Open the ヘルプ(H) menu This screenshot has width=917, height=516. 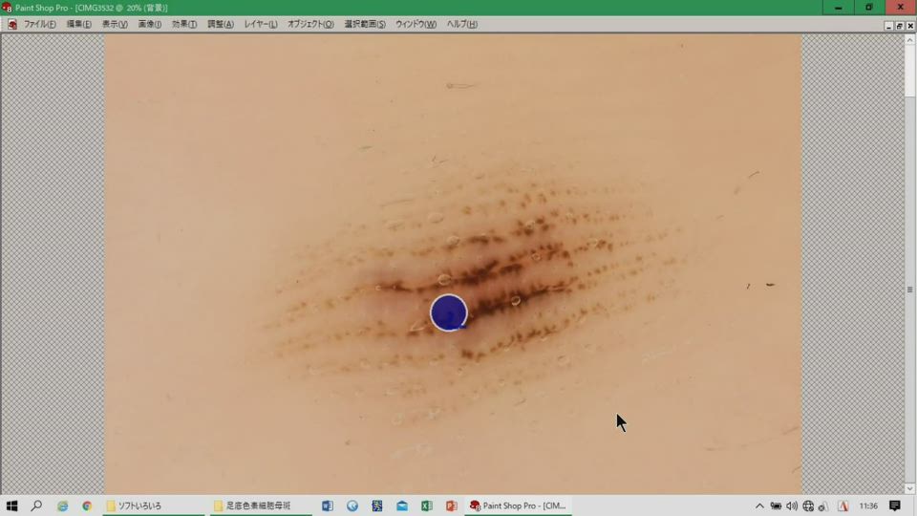(462, 24)
